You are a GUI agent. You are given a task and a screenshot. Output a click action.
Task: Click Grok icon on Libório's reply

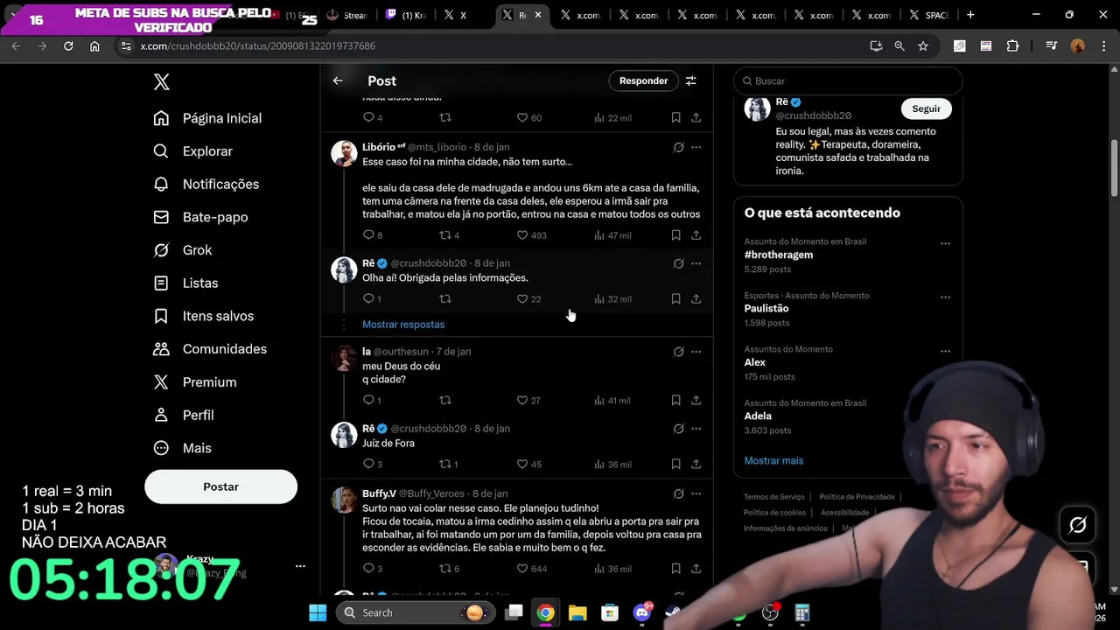click(x=678, y=147)
